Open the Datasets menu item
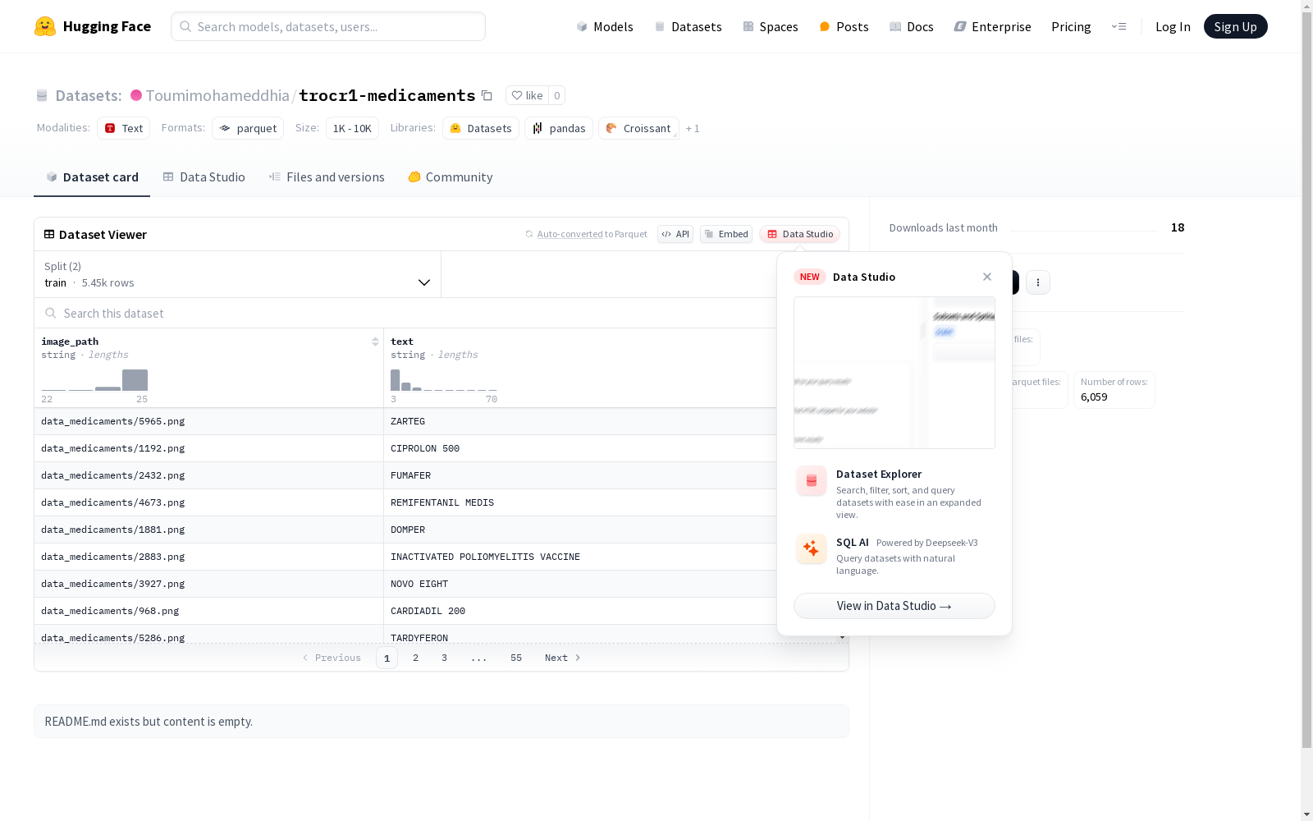1313x821 pixels. [x=688, y=26]
